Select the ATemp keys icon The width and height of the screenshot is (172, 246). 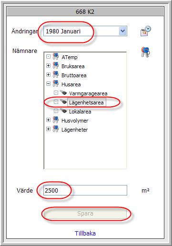[56, 56]
